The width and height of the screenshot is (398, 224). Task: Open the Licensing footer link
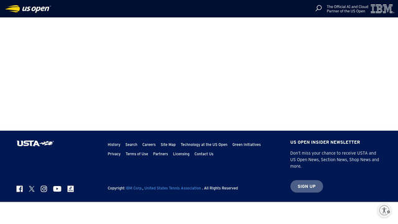point(181,154)
